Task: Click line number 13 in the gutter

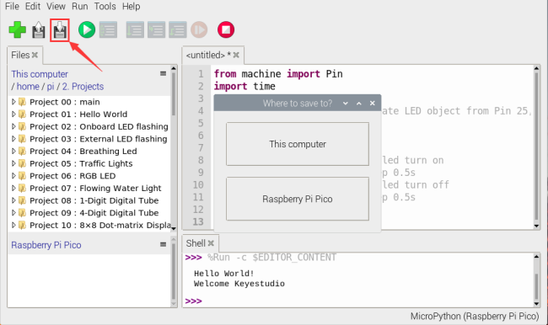Action: 198,221
